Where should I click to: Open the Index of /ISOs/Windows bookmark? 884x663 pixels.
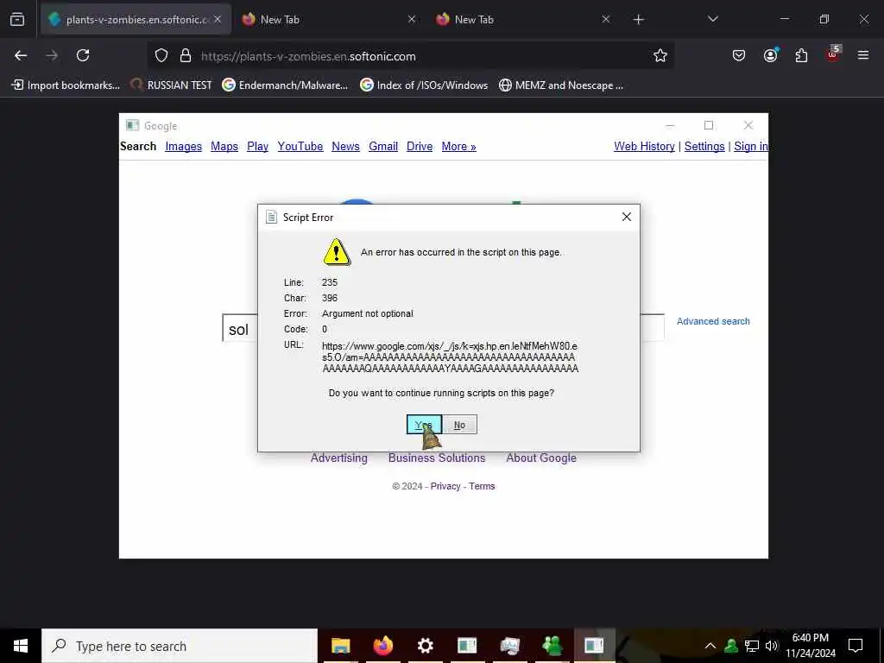(424, 85)
